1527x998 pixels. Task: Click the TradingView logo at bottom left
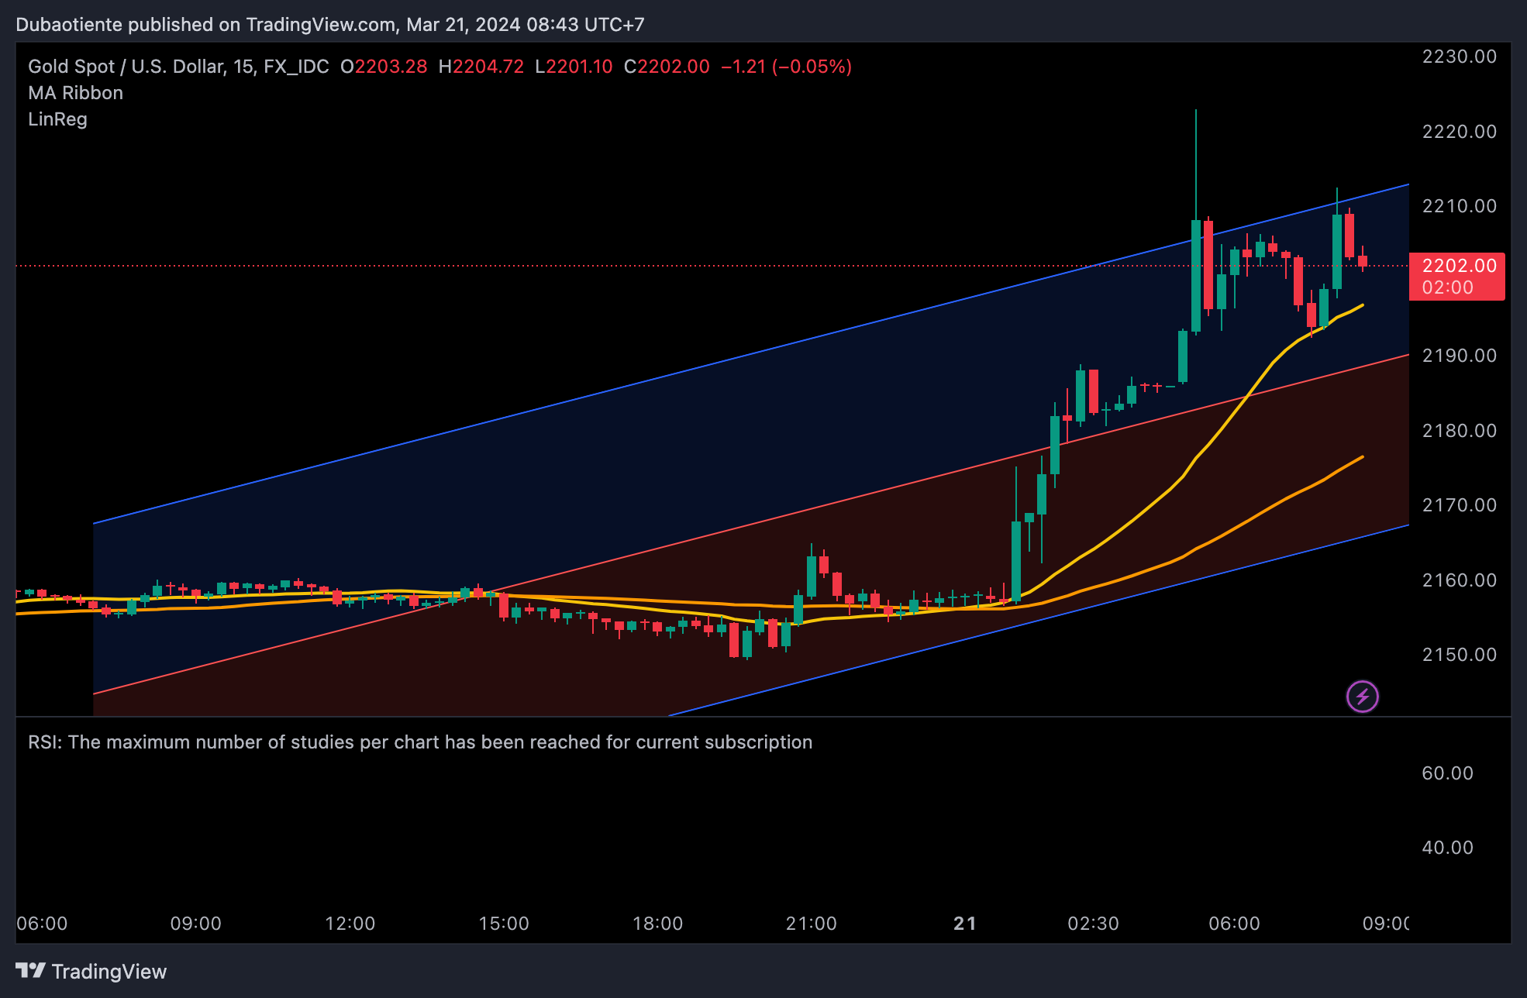pos(91,972)
